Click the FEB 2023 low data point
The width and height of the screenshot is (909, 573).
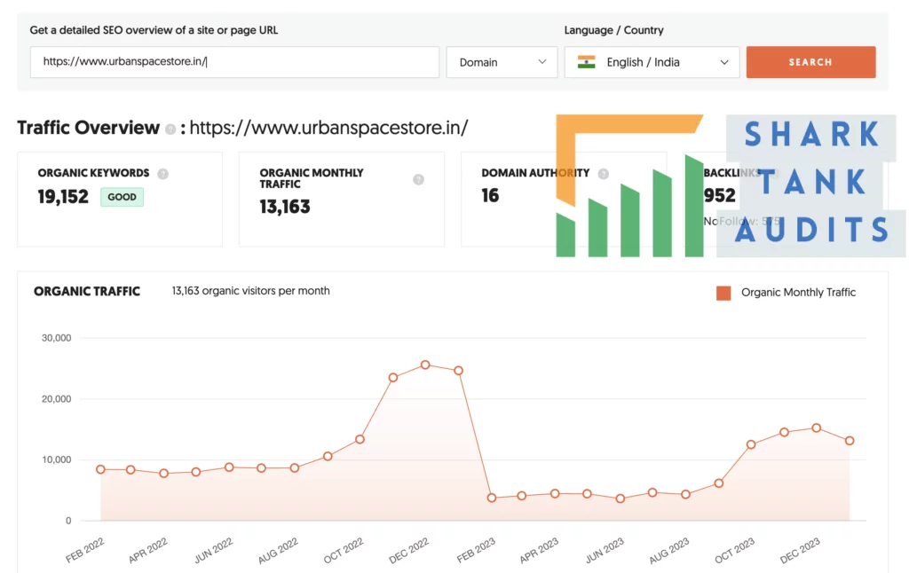[492, 498]
